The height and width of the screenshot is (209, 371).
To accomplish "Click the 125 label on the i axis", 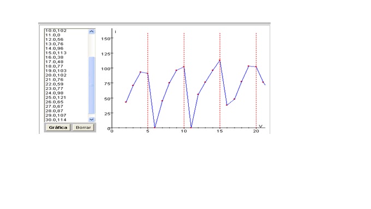I will pos(106,54).
